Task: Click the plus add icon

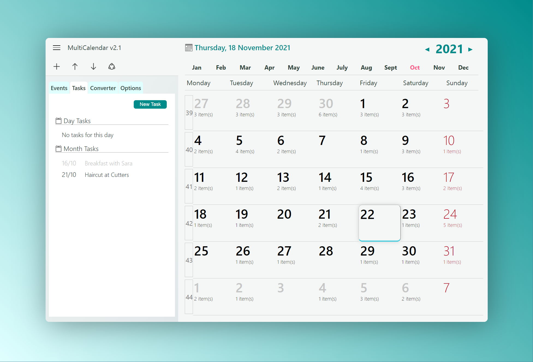Action: tap(56, 66)
